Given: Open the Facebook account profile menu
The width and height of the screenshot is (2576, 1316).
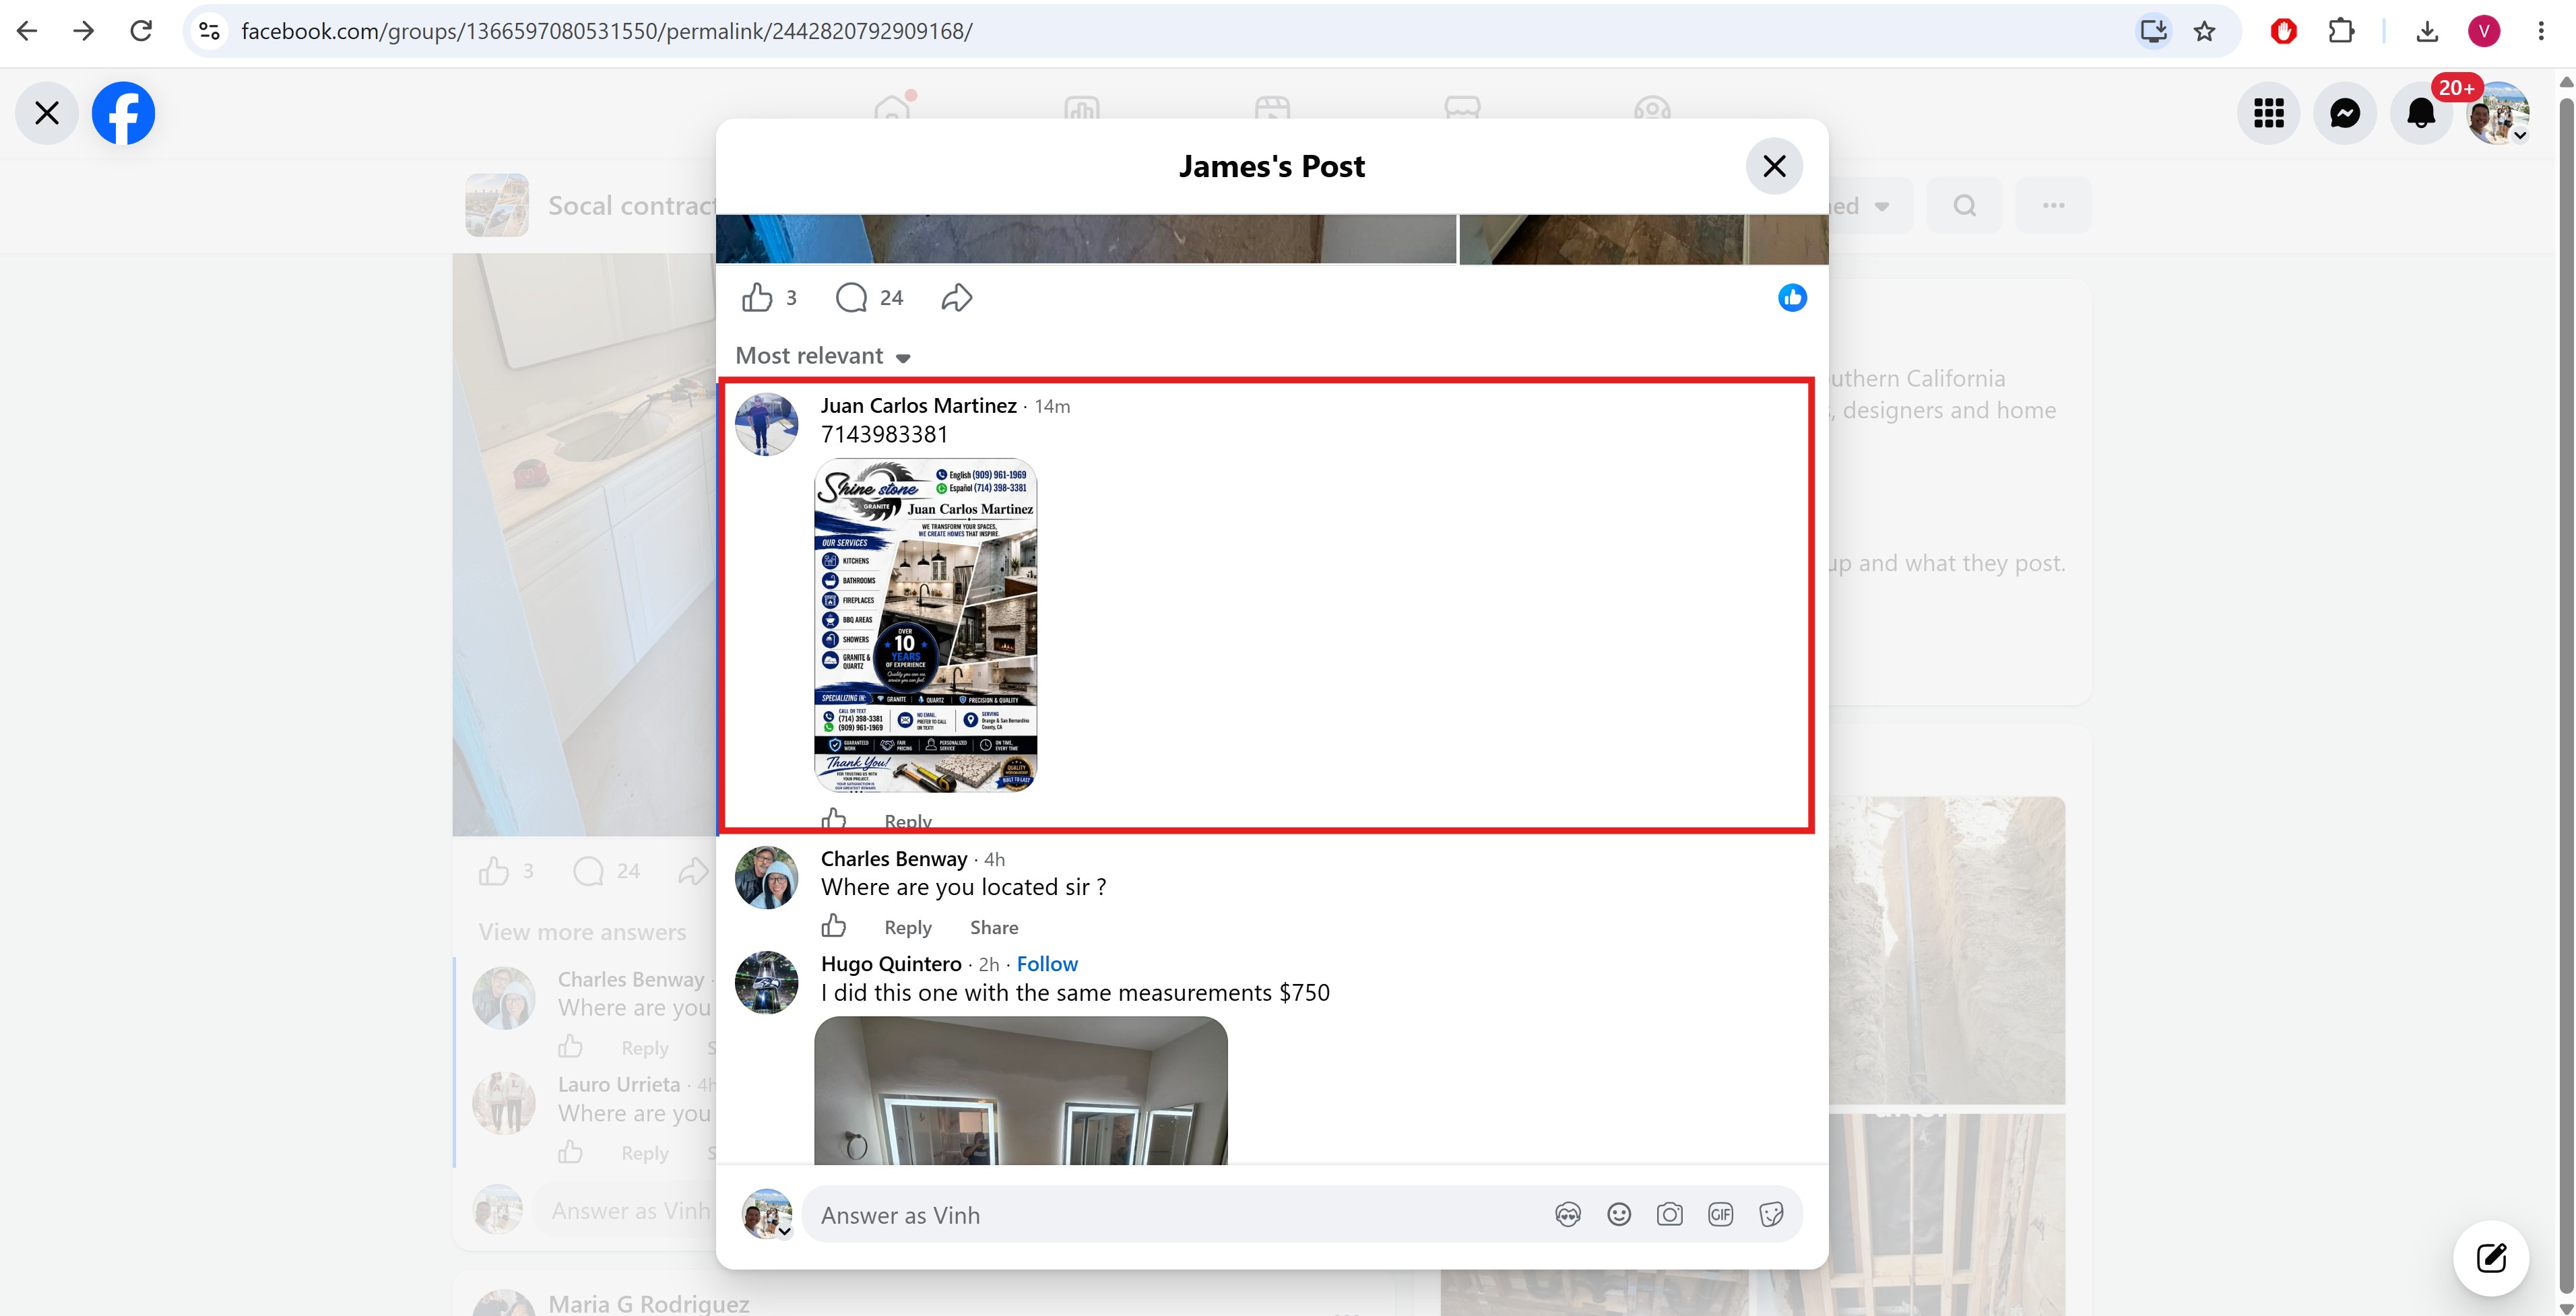Looking at the screenshot, I should [2497, 113].
